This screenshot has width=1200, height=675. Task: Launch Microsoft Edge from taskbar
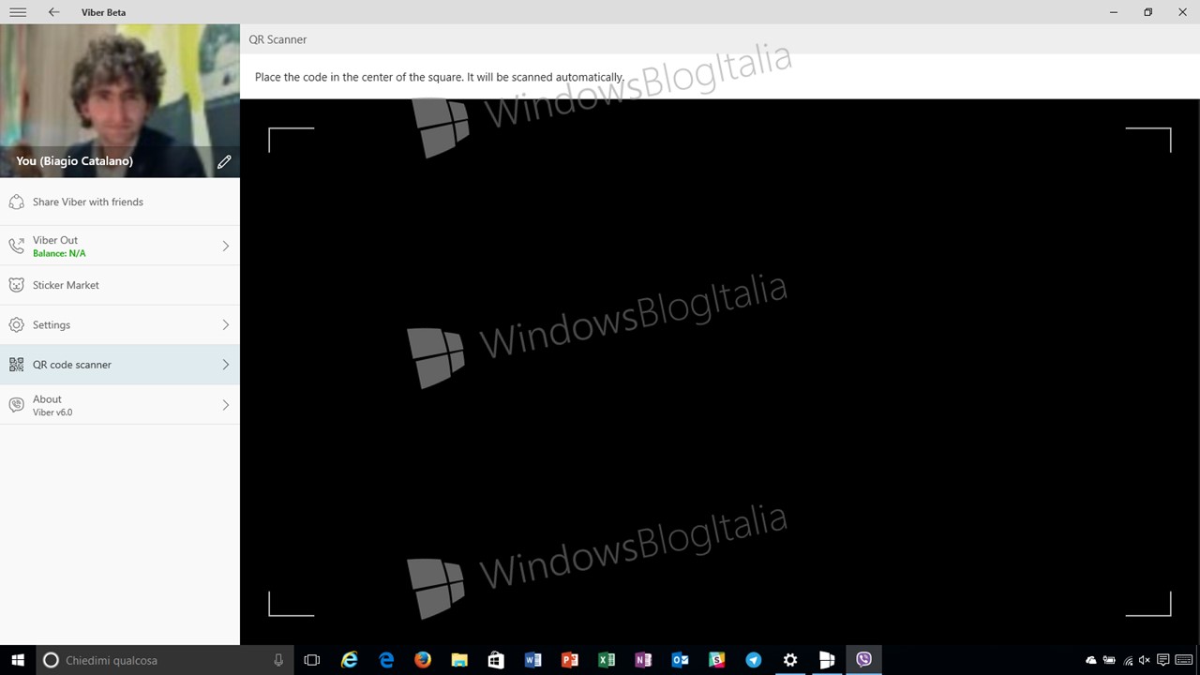coord(386,660)
